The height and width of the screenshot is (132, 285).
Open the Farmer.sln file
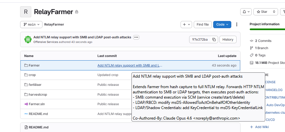pos(37,104)
